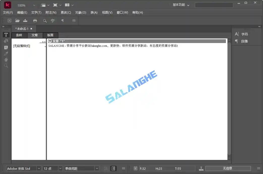Click the spell check icon in the toolbar
The width and height of the screenshot is (263, 174).
52,21
